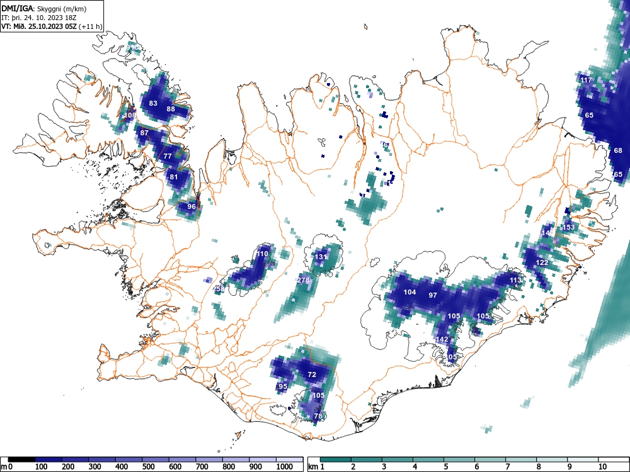Click the 87 value label
Screen dimensions: 630x472
coord(144,133)
